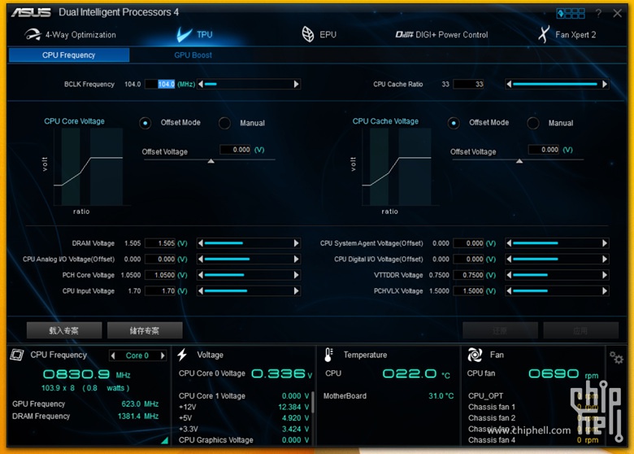Switch to the GPU Boost sub-tab
This screenshot has height=454, width=634.
193,55
